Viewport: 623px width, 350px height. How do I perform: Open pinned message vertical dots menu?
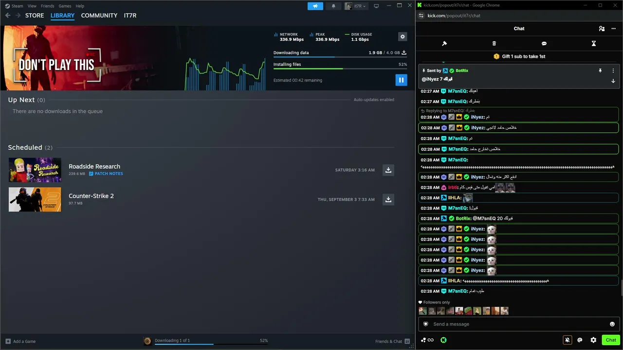tap(613, 70)
